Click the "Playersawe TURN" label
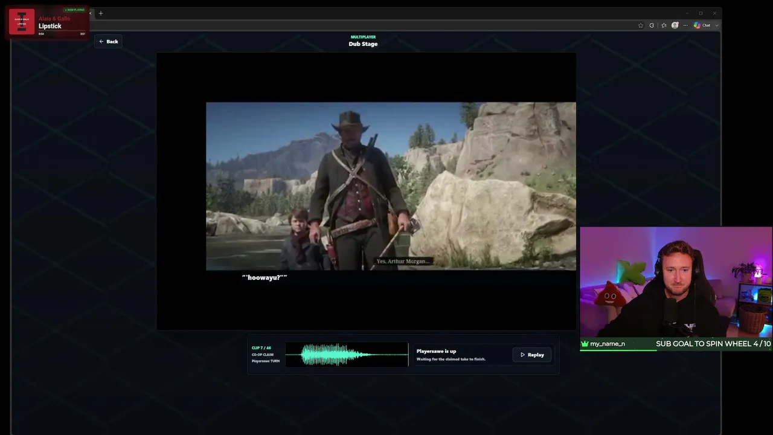The height and width of the screenshot is (435, 773). (266, 361)
